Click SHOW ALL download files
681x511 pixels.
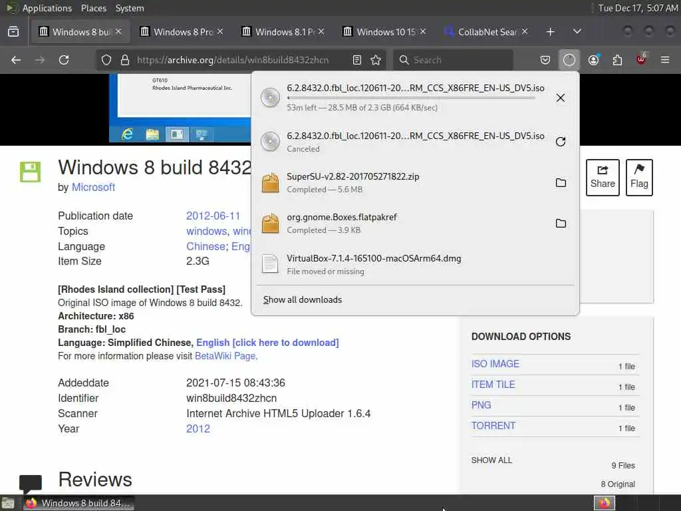pos(491,460)
